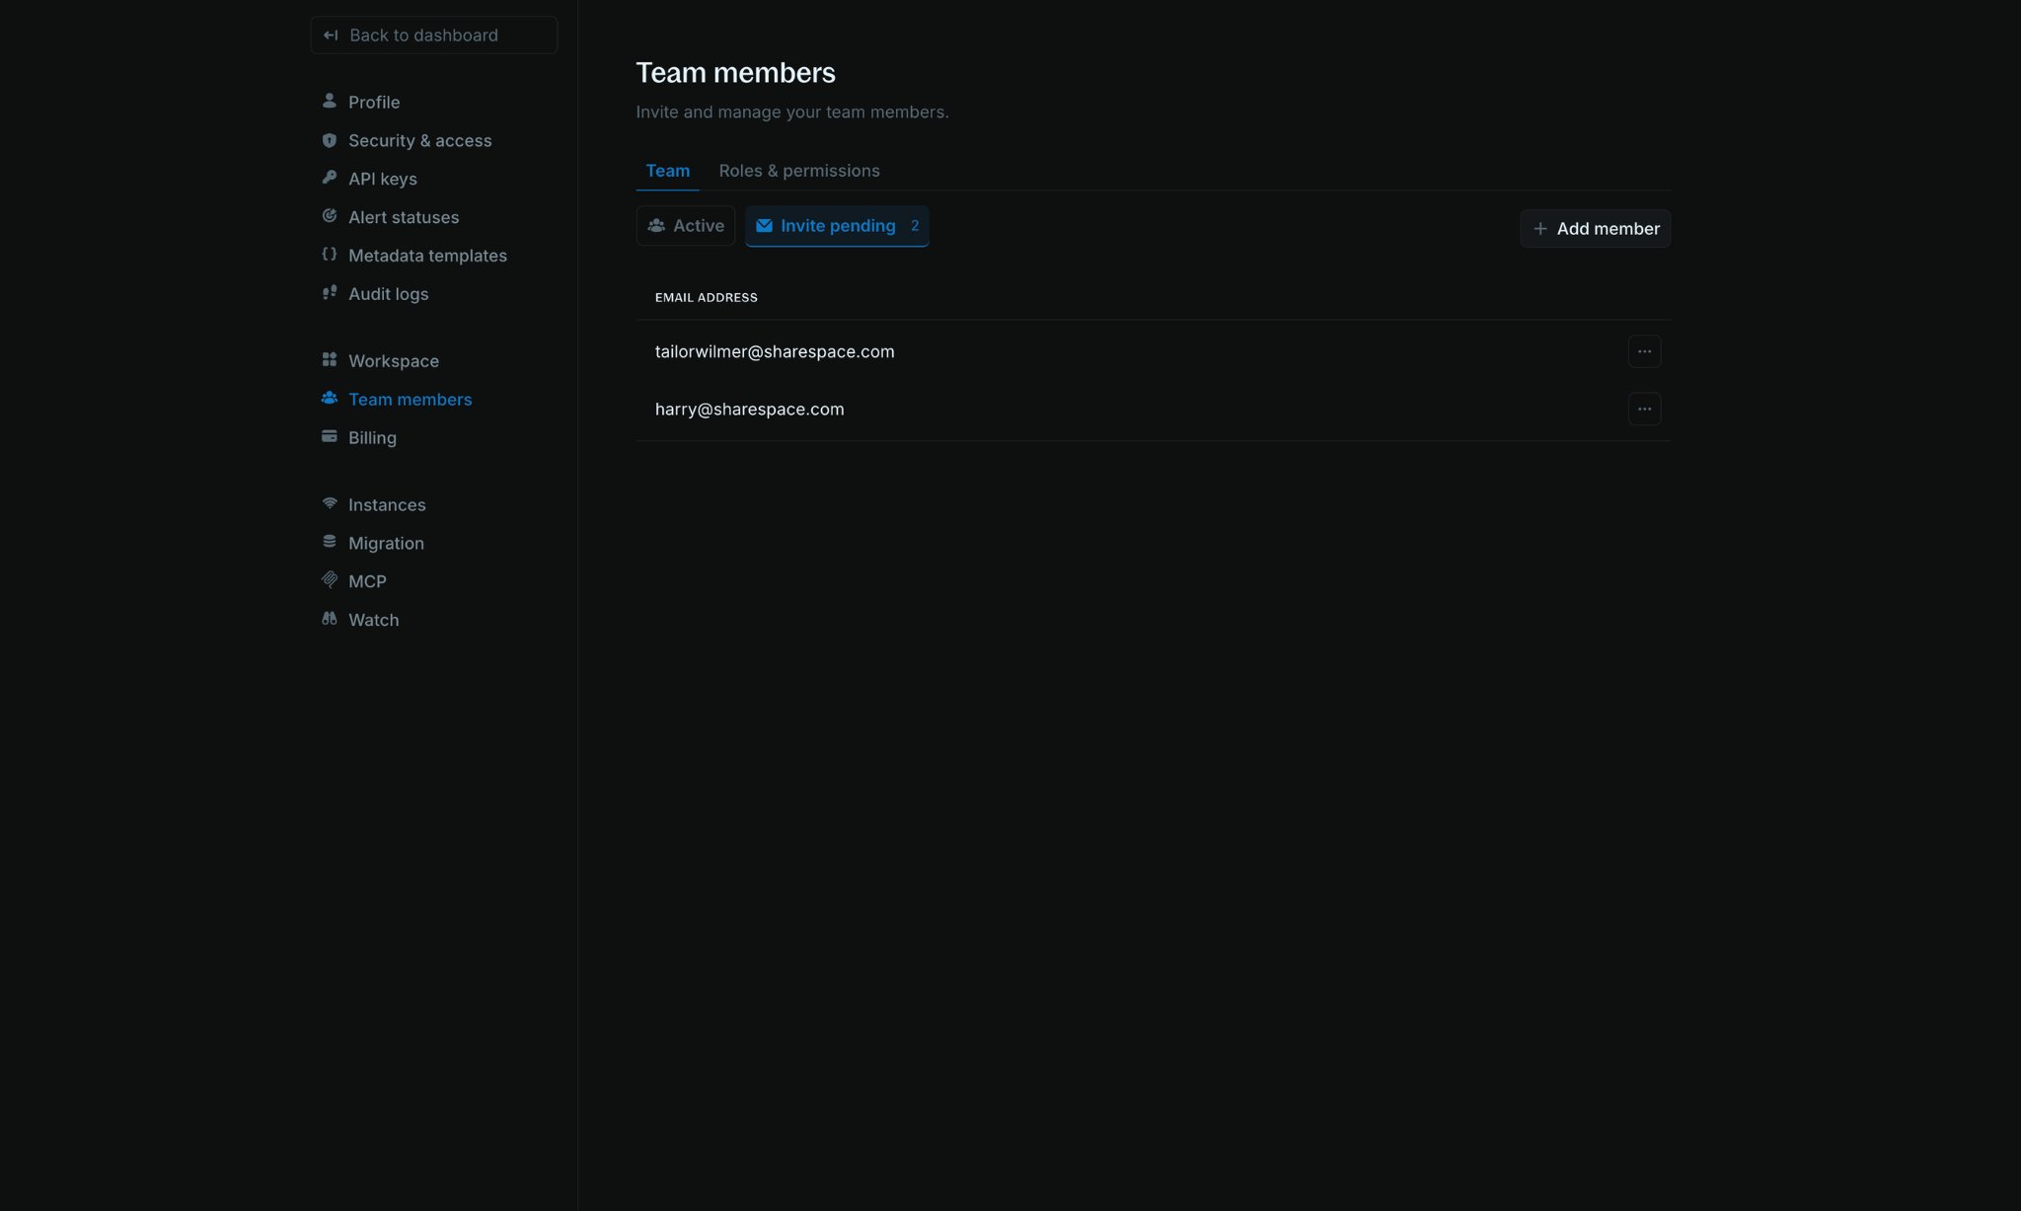This screenshot has height=1211, width=2021.
Task: Open Billing page
Action: point(372,438)
